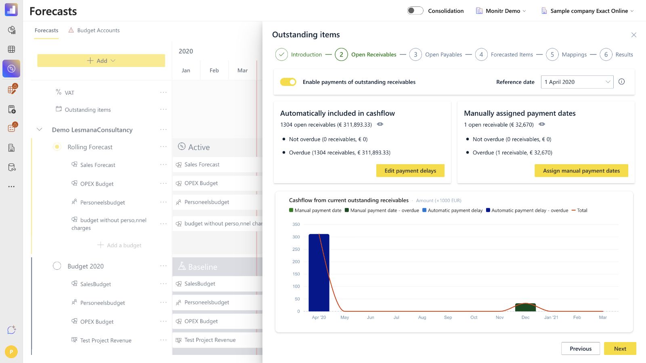Toggle the Consolidation switch
The width and height of the screenshot is (646, 363).
click(415, 10)
